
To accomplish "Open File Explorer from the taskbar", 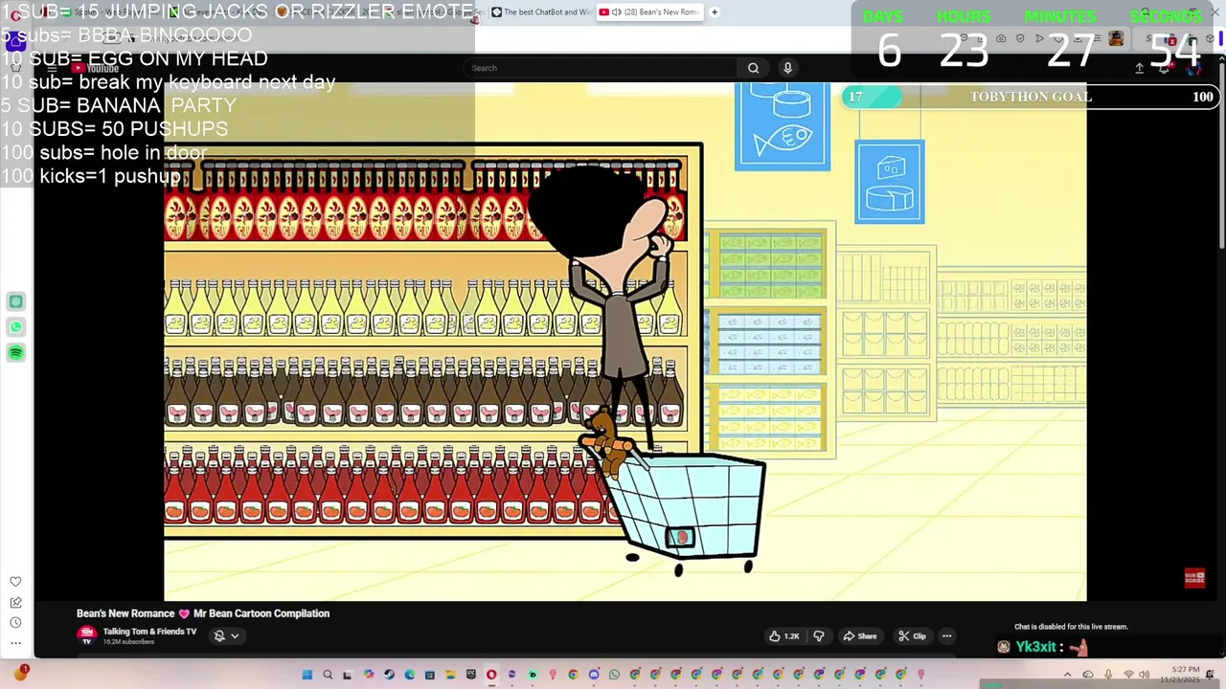I will pos(450,675).
